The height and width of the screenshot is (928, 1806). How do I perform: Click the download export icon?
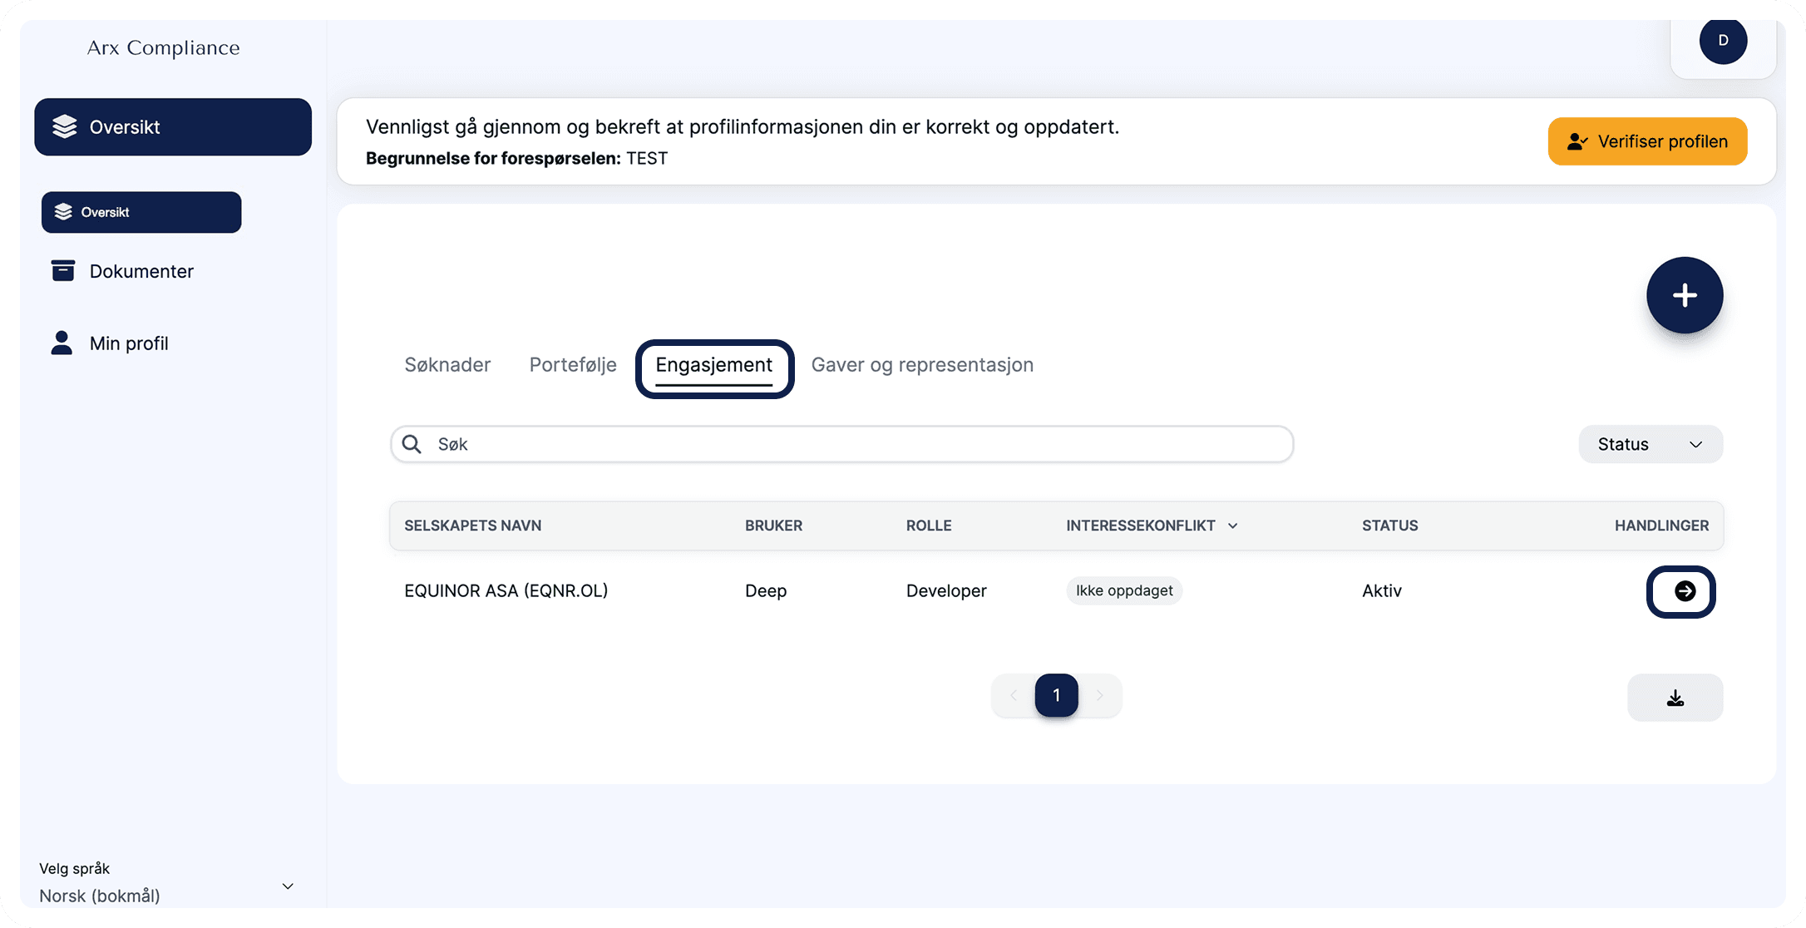point(1675,698)
